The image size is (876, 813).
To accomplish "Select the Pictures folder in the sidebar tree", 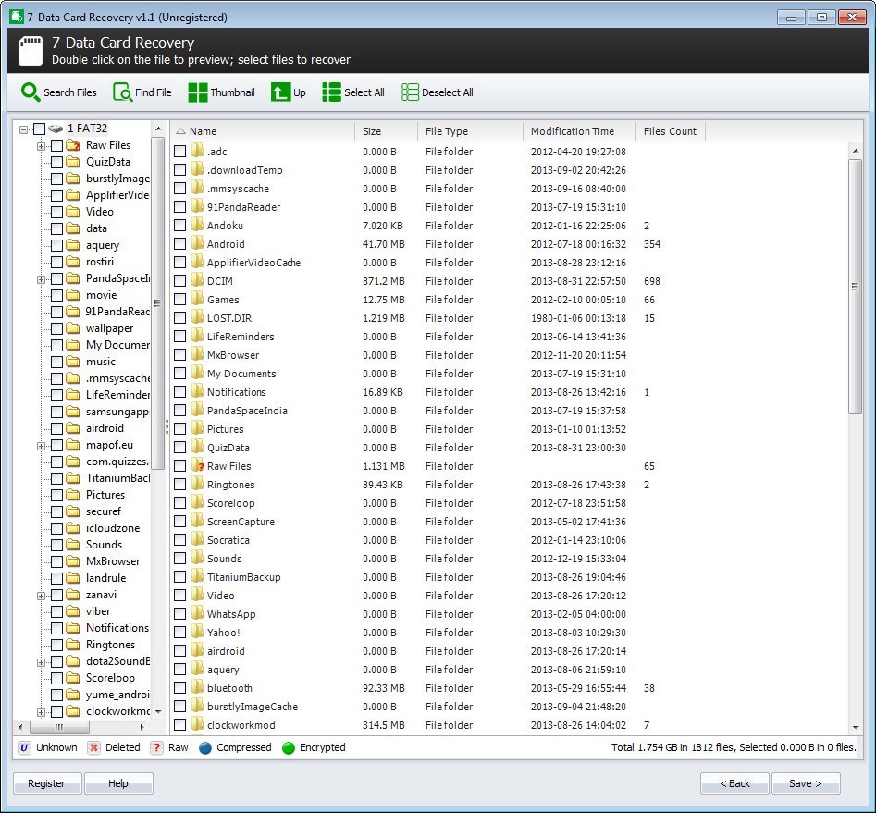I will [x=107, y=495].
